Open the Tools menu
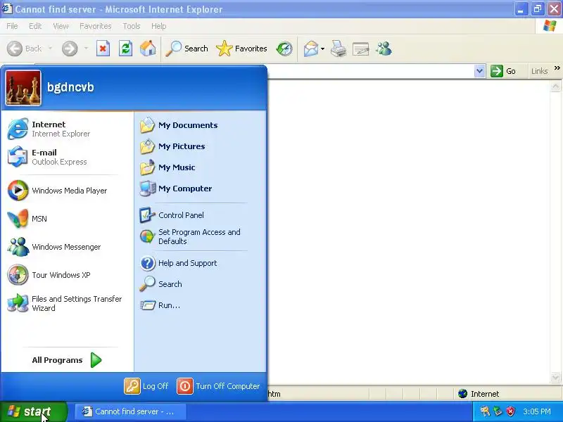The image size is (563, 422). point(132,26)
